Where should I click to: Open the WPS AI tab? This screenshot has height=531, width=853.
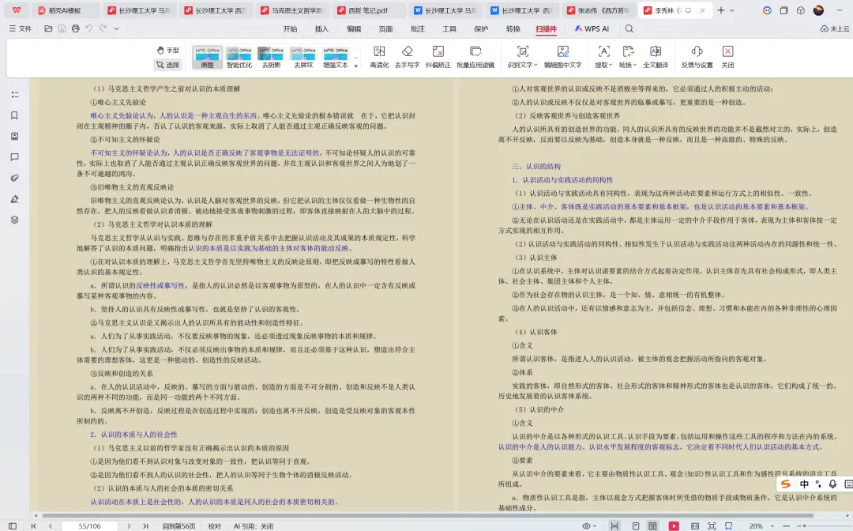592,28
